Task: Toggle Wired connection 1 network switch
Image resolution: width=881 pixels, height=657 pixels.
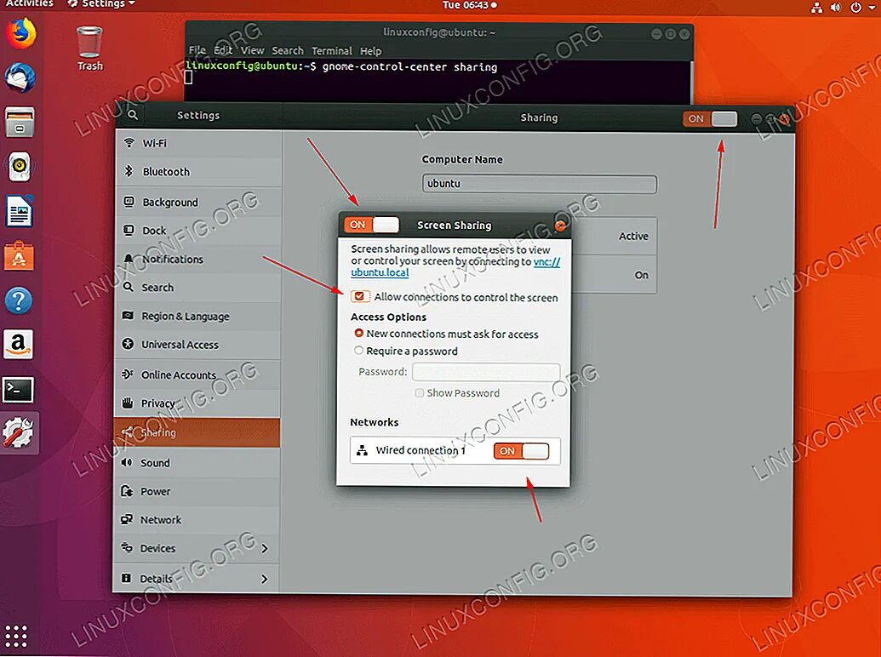Action: click(522, 451)
